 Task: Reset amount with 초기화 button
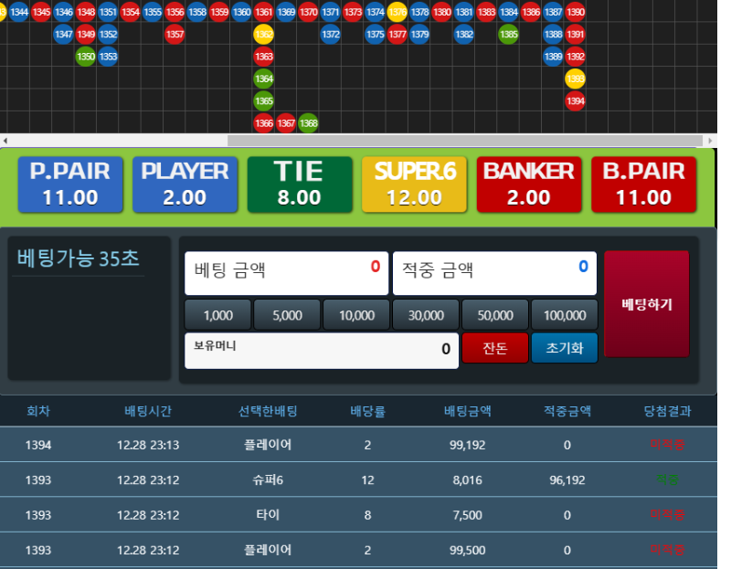click(x=565, y=348)
